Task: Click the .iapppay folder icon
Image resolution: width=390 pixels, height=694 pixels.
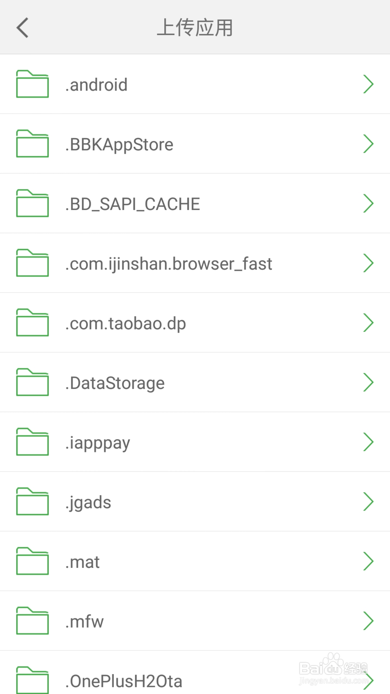Action: tap(32, 442)
